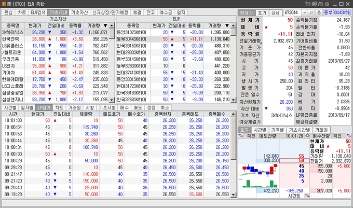Open the 취소 tab
Viewport: 353px width, 208px height.
coord(165,107)
